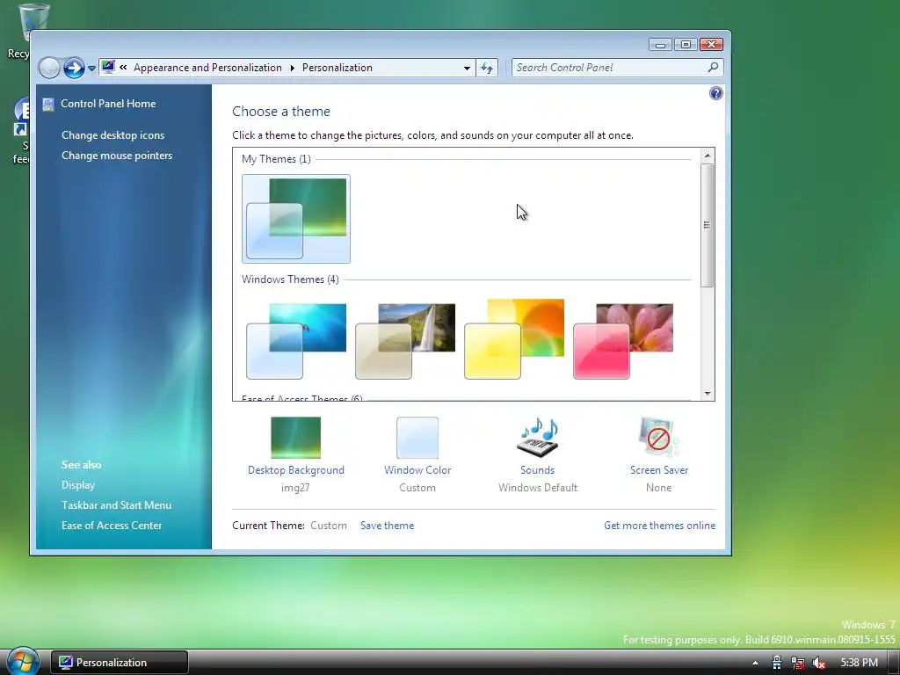This screenshot has width=900, height=675.
Task: Click the Desktop Background image icon
Action: (295, 438)
